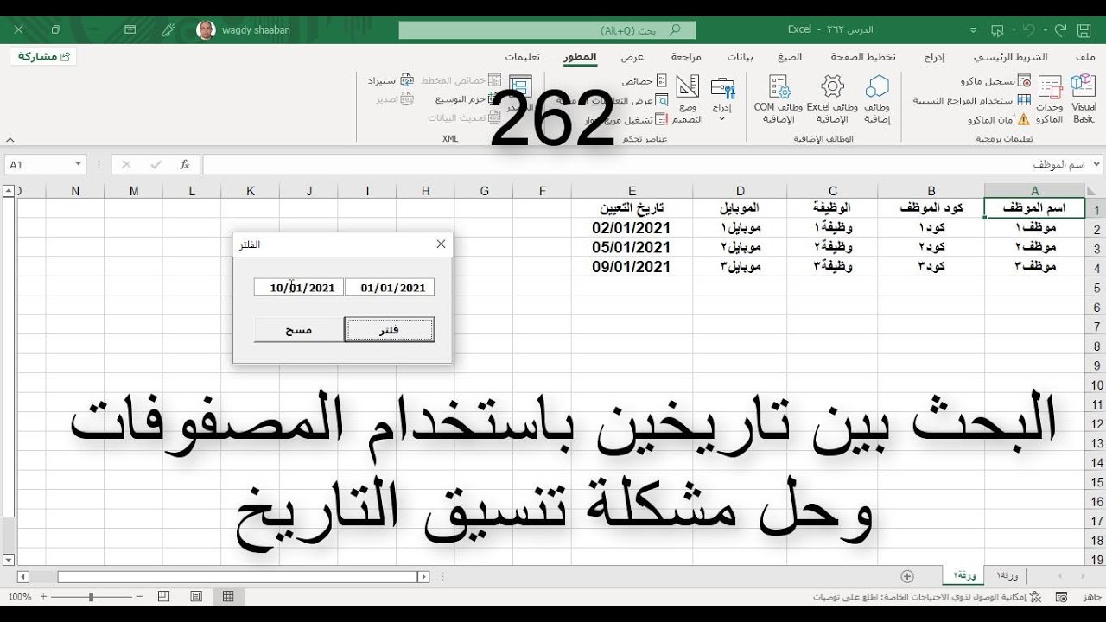Switch to the Review (مراجعة) tab
The height and width of the screenshot is (622, 1106).
tap(686, 57)
